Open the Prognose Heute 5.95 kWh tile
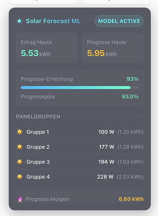158x216 pixels. point(113,48)
